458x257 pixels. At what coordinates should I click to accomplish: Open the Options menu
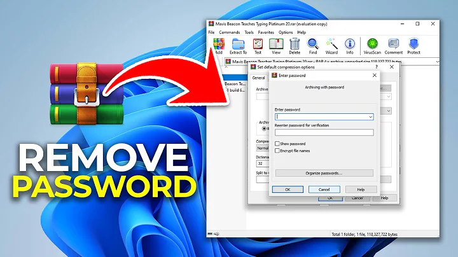coord(286,32)
